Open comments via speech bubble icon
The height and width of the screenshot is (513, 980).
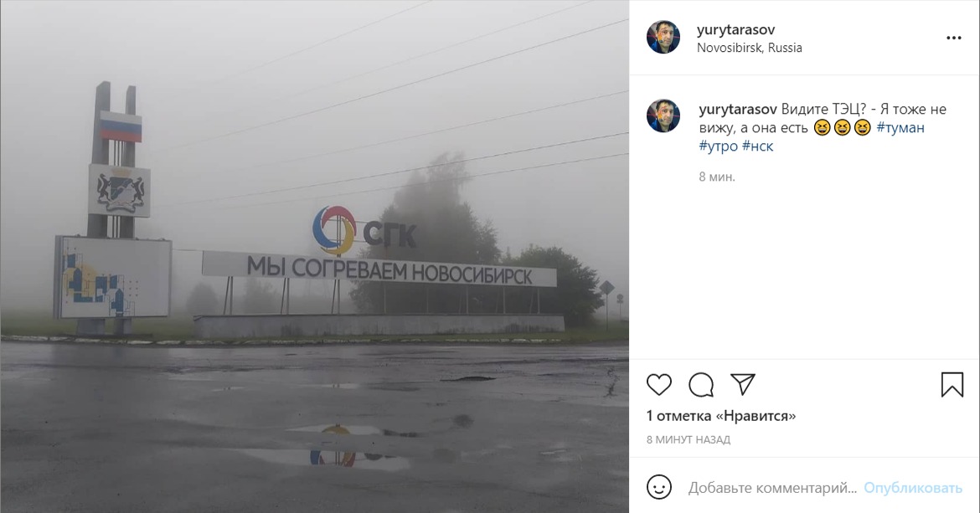pos(700,384)
